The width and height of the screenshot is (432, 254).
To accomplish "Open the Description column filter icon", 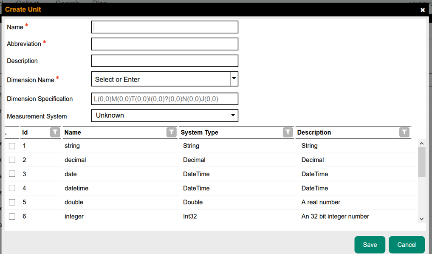I will pyautogui.click(x=404, y=133).
